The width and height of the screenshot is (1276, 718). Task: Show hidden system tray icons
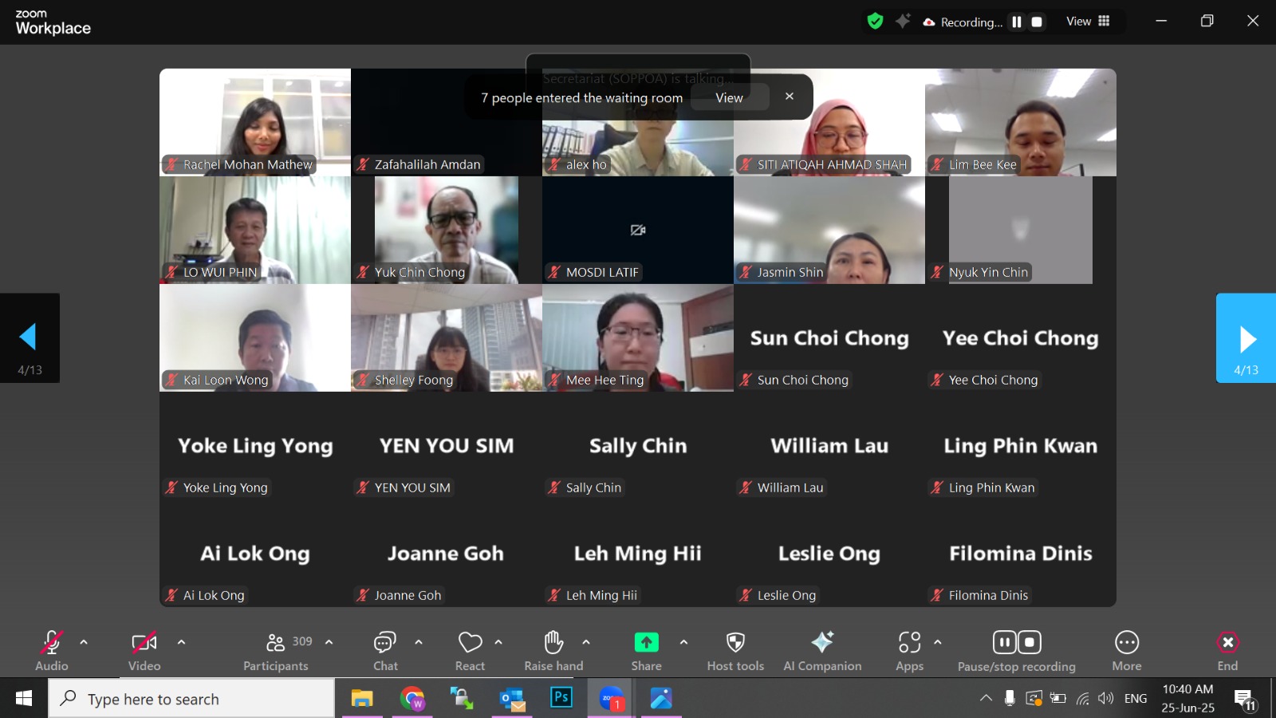click(x=986, y=698)
